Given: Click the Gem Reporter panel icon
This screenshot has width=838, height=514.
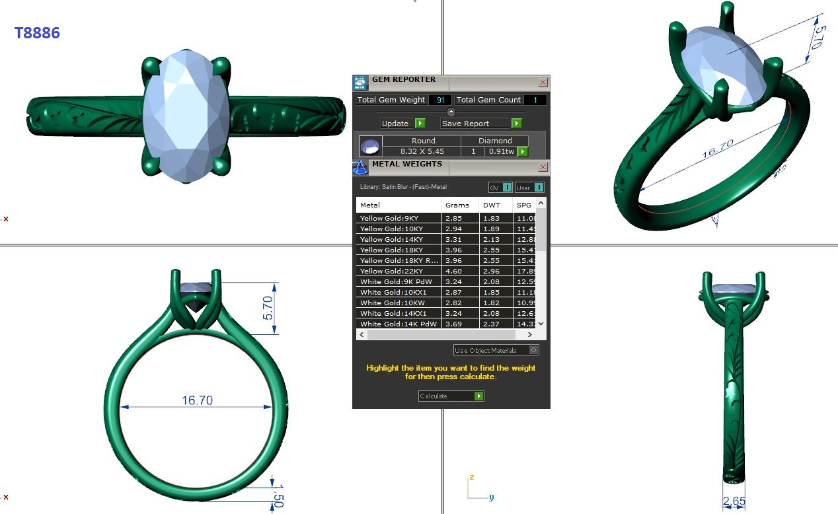Looking at the screenshot, I should pos(360,83).
